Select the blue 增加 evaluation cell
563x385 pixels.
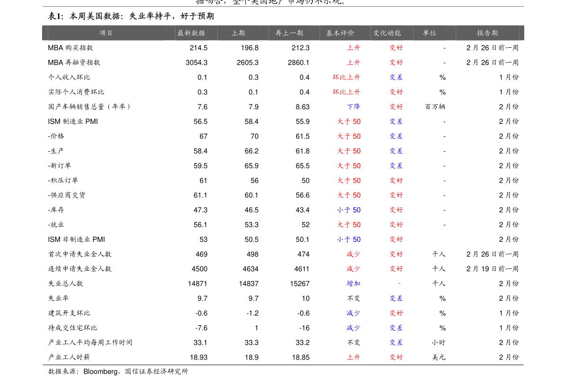pos(353,283)
